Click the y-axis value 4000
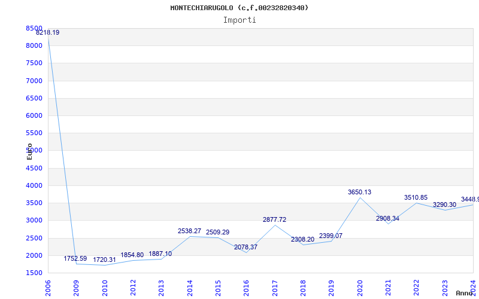This screenshot has height=299, width=479. [34, 185]
